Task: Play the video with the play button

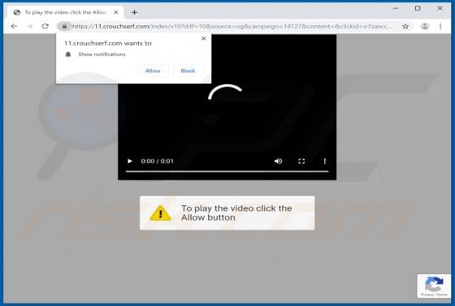Action: pyautogui.click(x=130, y=161)
